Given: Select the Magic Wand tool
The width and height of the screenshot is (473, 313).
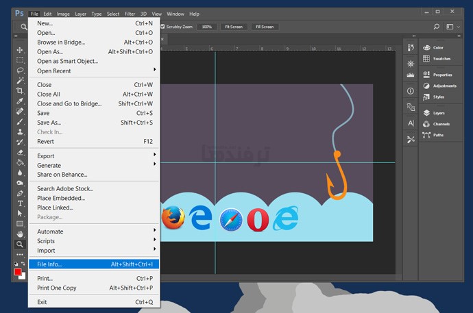Looking at the screenshot, I should (20, 80).
